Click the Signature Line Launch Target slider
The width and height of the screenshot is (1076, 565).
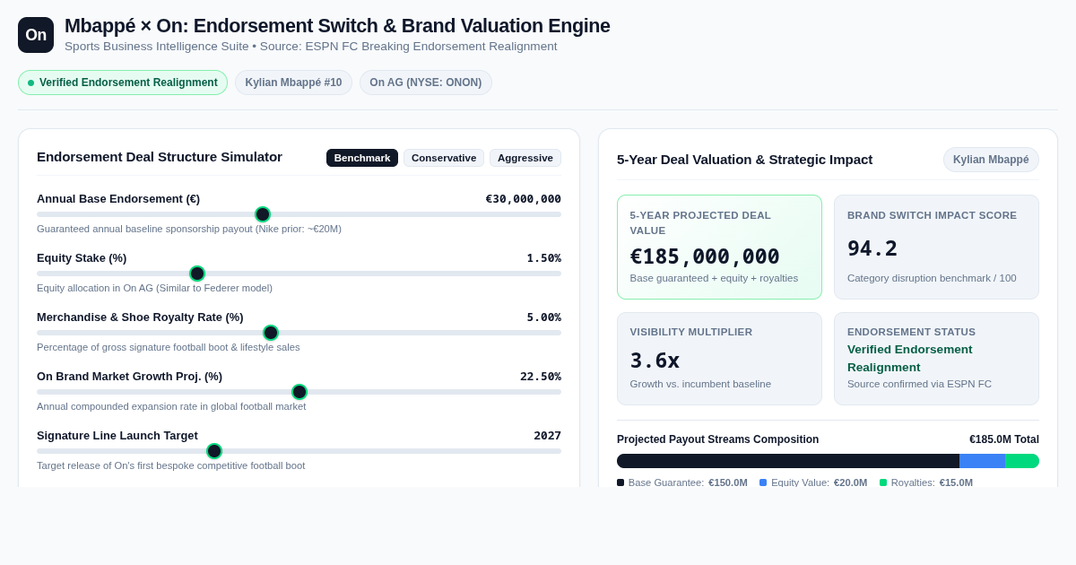pos(299,451)
